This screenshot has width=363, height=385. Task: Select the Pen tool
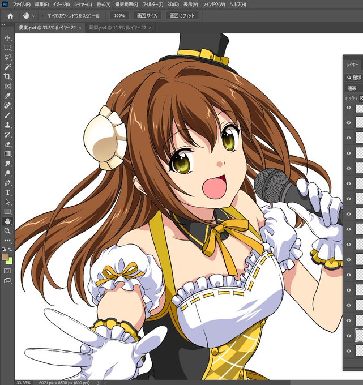pyautogui.click(x=7, y=183)
